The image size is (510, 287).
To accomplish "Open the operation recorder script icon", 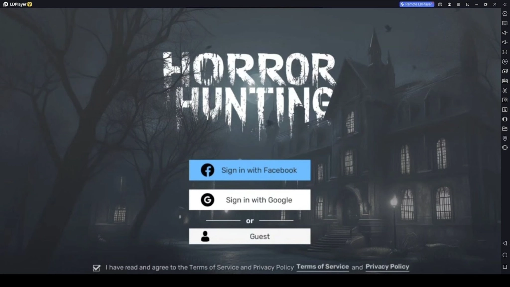I will click(x=505, y=109).
